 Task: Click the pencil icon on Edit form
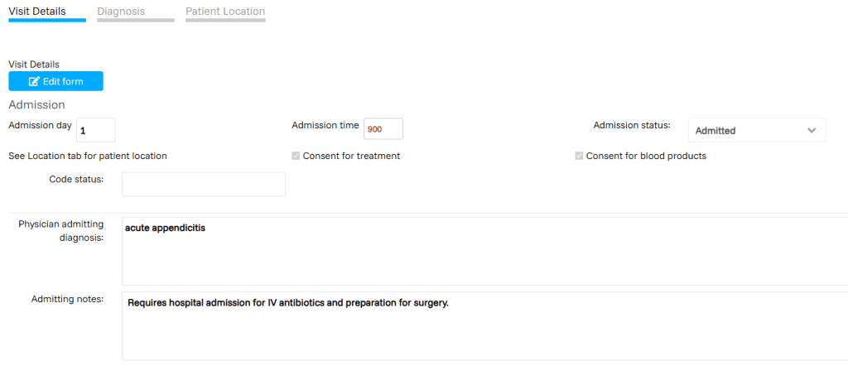tap(34, 81)
